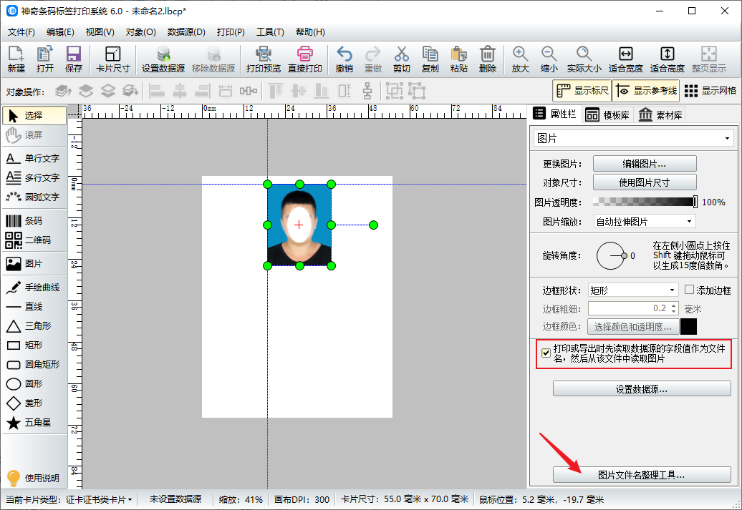742x510 pixels.
Task: Select the 五角星 star shape tool
Action: [x=33, y=423]
